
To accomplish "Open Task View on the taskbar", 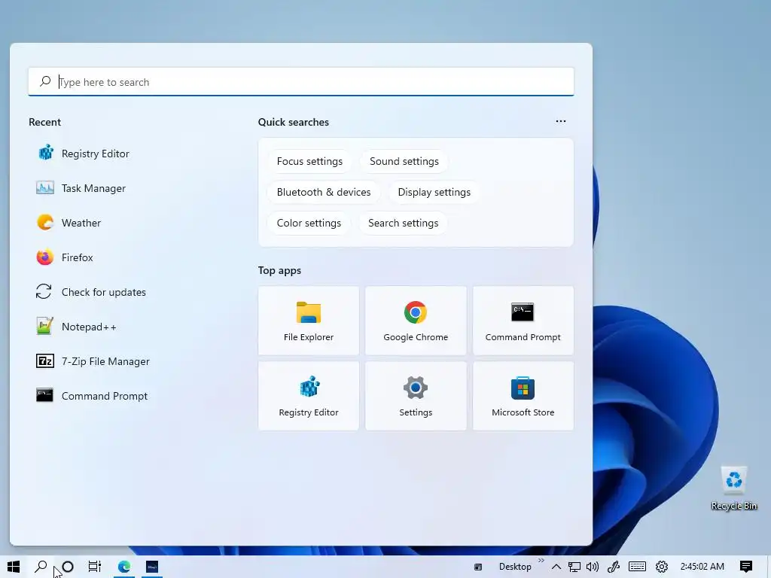I will 94,567.
